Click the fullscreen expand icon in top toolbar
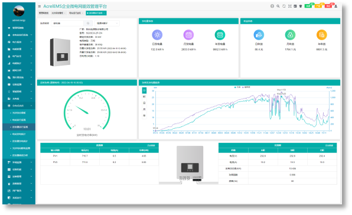Image resolution: width=352 pixels, height=215 pixels. pyautogui.click(x=289, y=6)
